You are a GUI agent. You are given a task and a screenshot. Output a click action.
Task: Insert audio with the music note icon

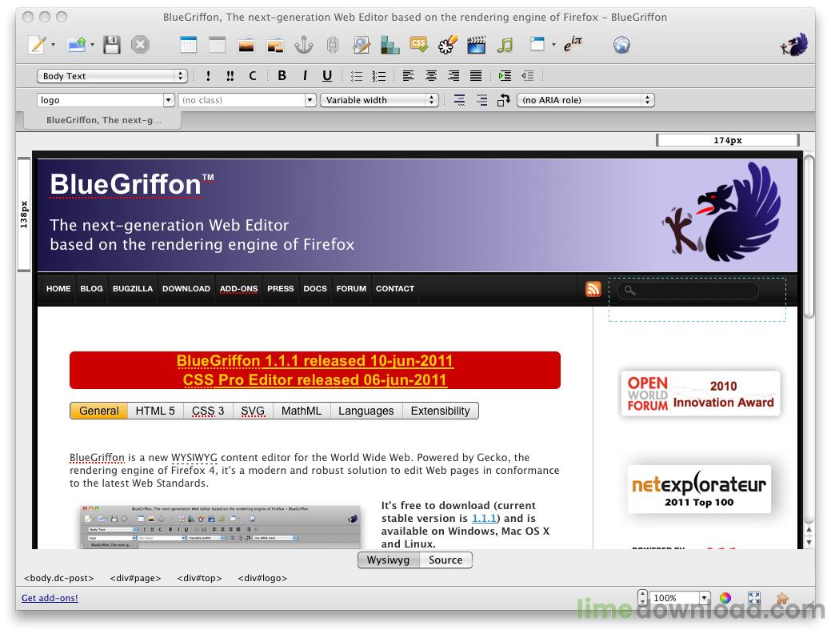[505, 45]
